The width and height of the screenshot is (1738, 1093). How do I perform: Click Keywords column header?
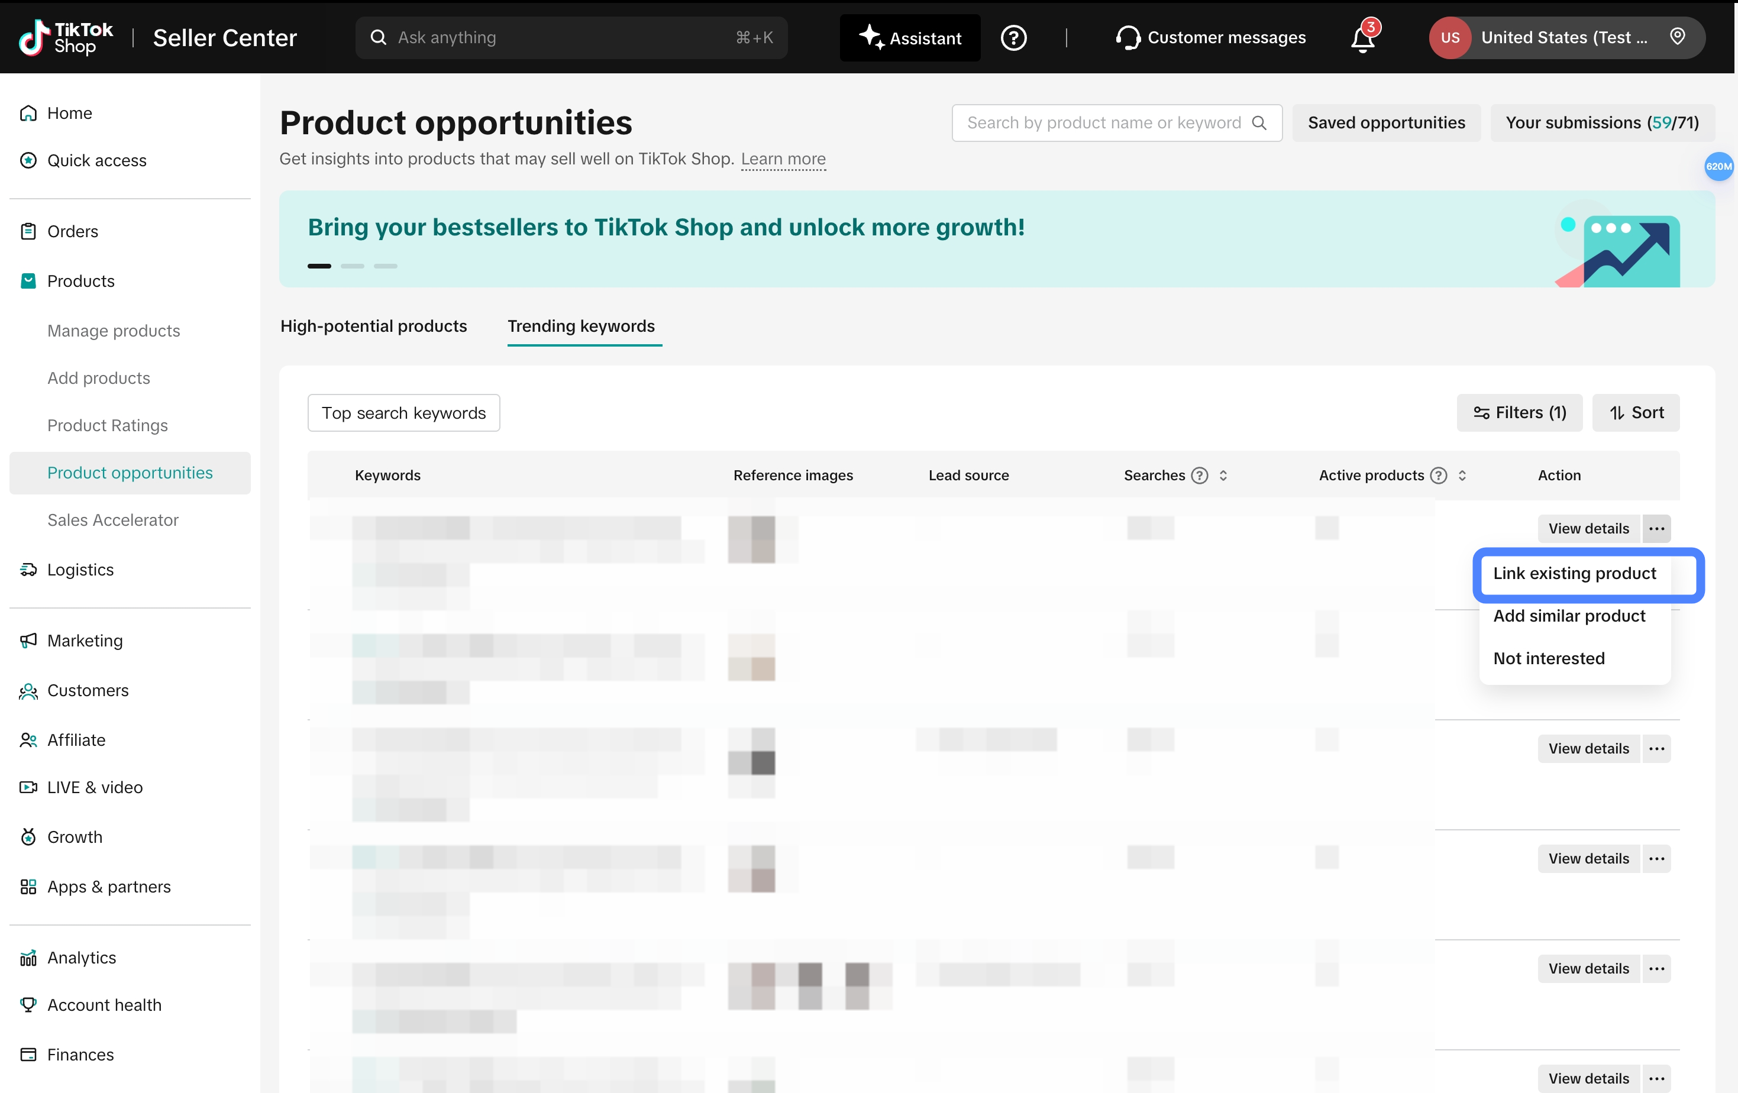pyautogui.click(x=387, y=476)
